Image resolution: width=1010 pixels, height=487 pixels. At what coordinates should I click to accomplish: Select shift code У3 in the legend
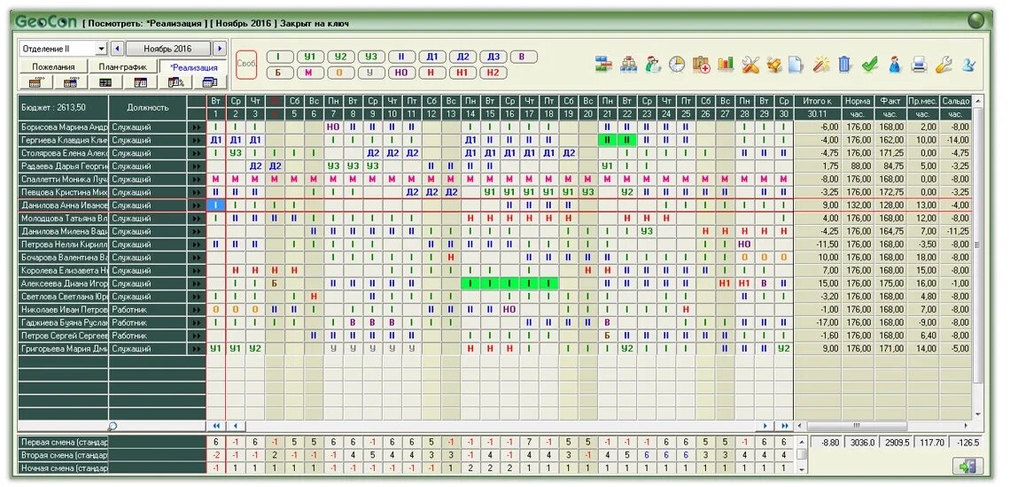click(x=371, y=57)
